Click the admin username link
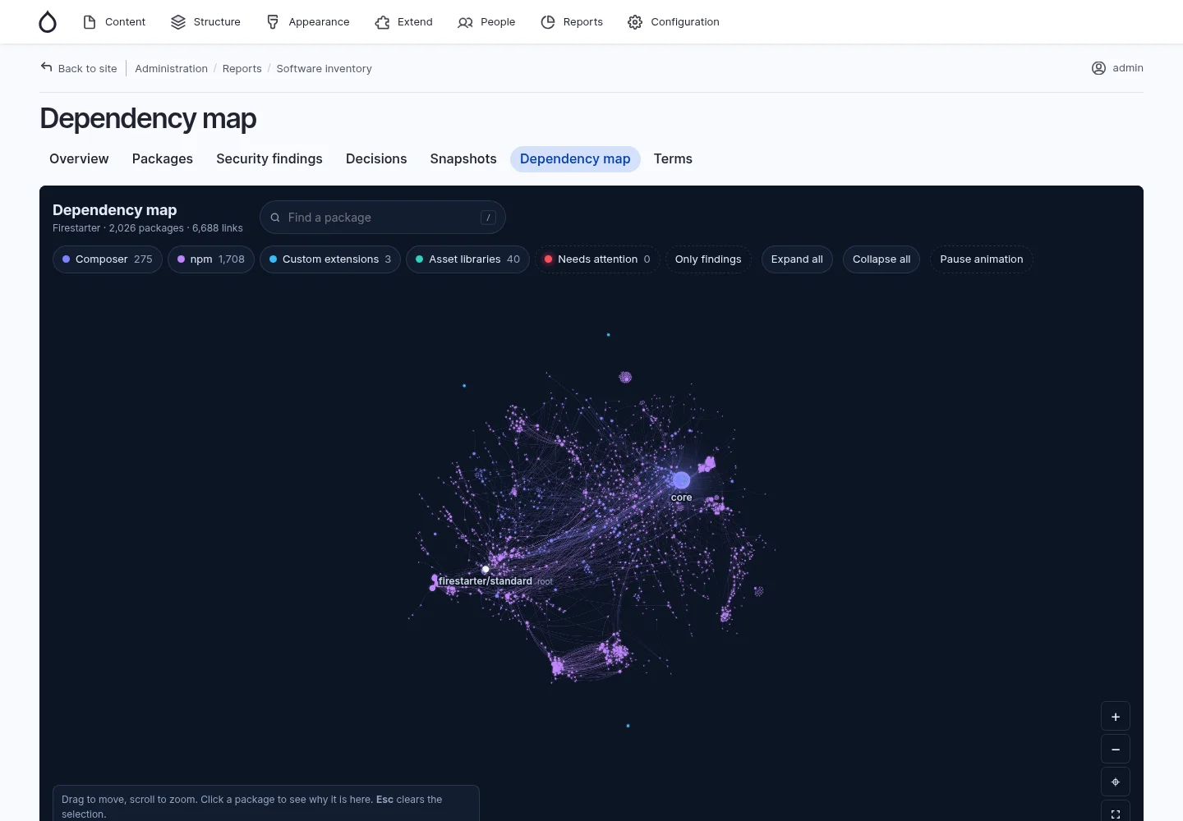1183x821 pixels. (x=1128, y=68)
